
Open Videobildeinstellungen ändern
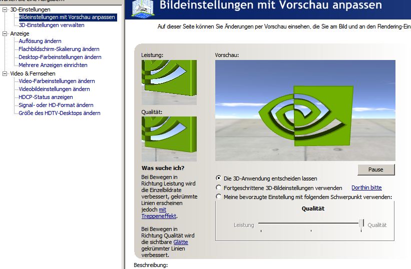click(x=54, y=89)
